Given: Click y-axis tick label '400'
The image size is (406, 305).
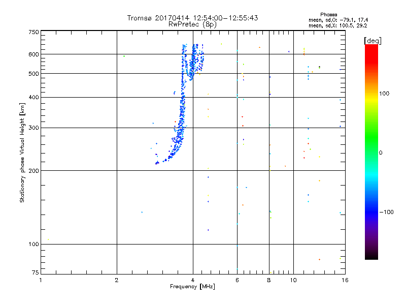Looking at the screenshot, I should pos(33,97).
